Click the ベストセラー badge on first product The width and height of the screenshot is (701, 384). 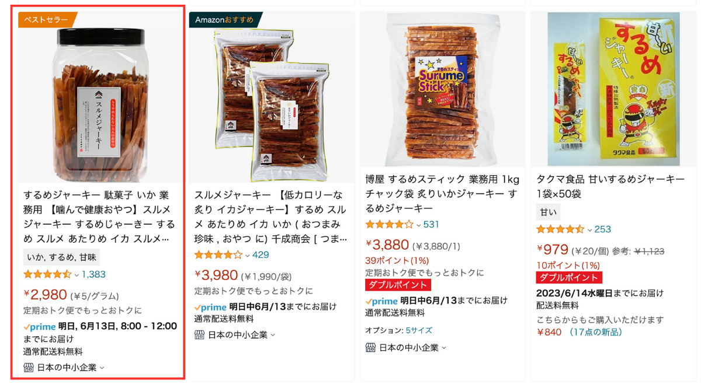(x=46, y=20)
